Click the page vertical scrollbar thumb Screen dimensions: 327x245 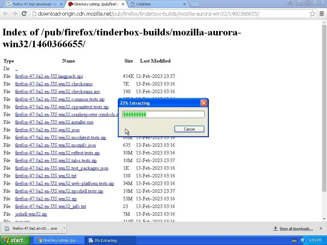[324, 108]
